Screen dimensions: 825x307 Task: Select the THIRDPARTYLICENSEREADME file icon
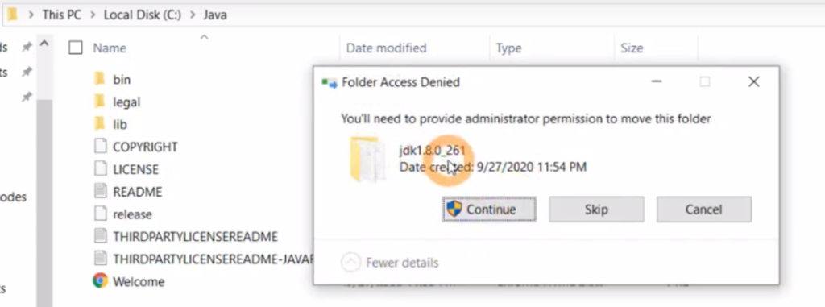(x=100, y=236)
